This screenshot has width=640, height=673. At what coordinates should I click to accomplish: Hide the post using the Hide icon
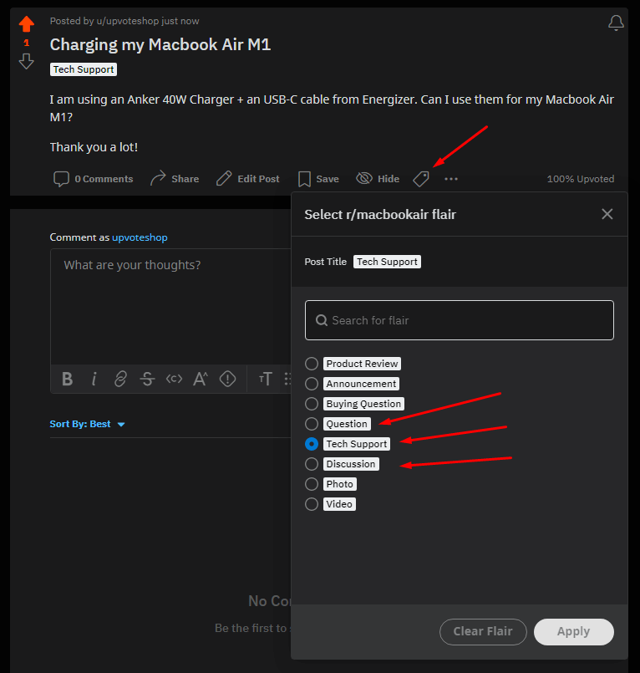377,178
